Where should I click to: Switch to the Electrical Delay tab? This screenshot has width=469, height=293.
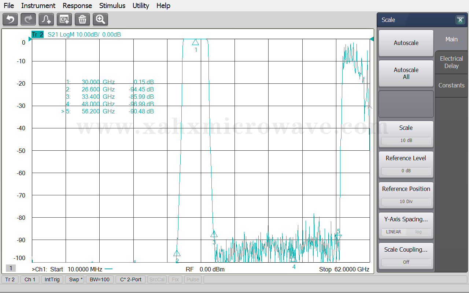(x=451, y=62)
